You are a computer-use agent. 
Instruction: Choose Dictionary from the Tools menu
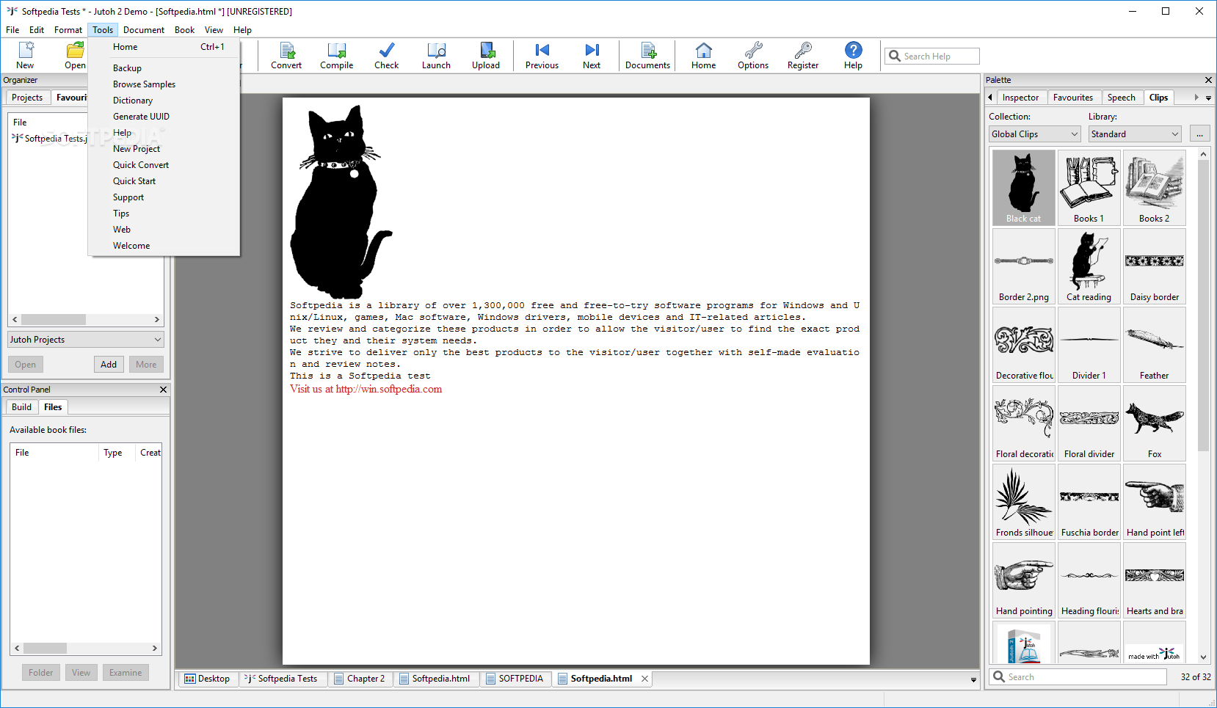pos(164,101)
